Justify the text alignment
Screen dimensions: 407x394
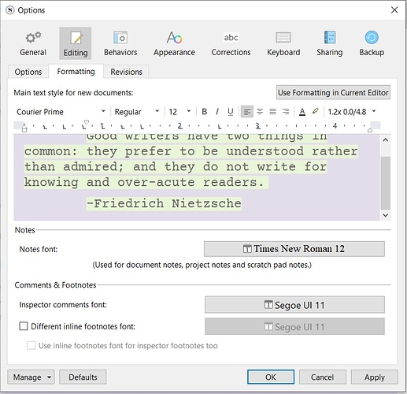(272, 112)
